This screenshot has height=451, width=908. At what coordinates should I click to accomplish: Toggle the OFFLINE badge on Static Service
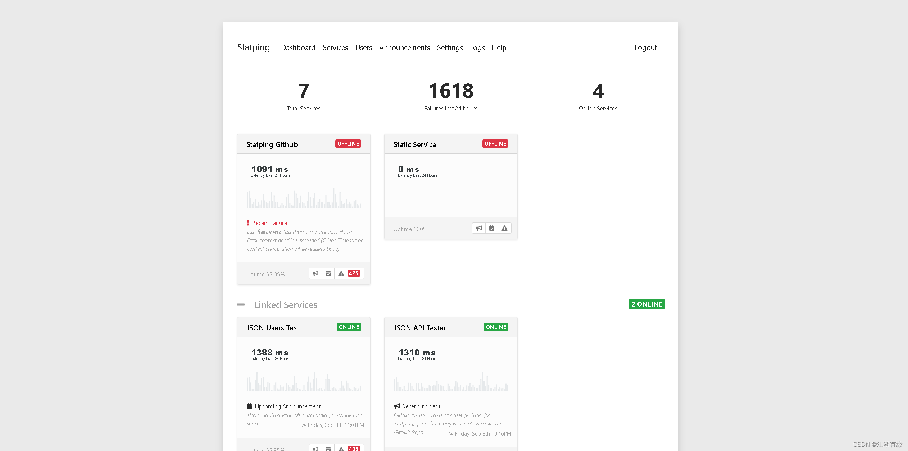(495, 144)
